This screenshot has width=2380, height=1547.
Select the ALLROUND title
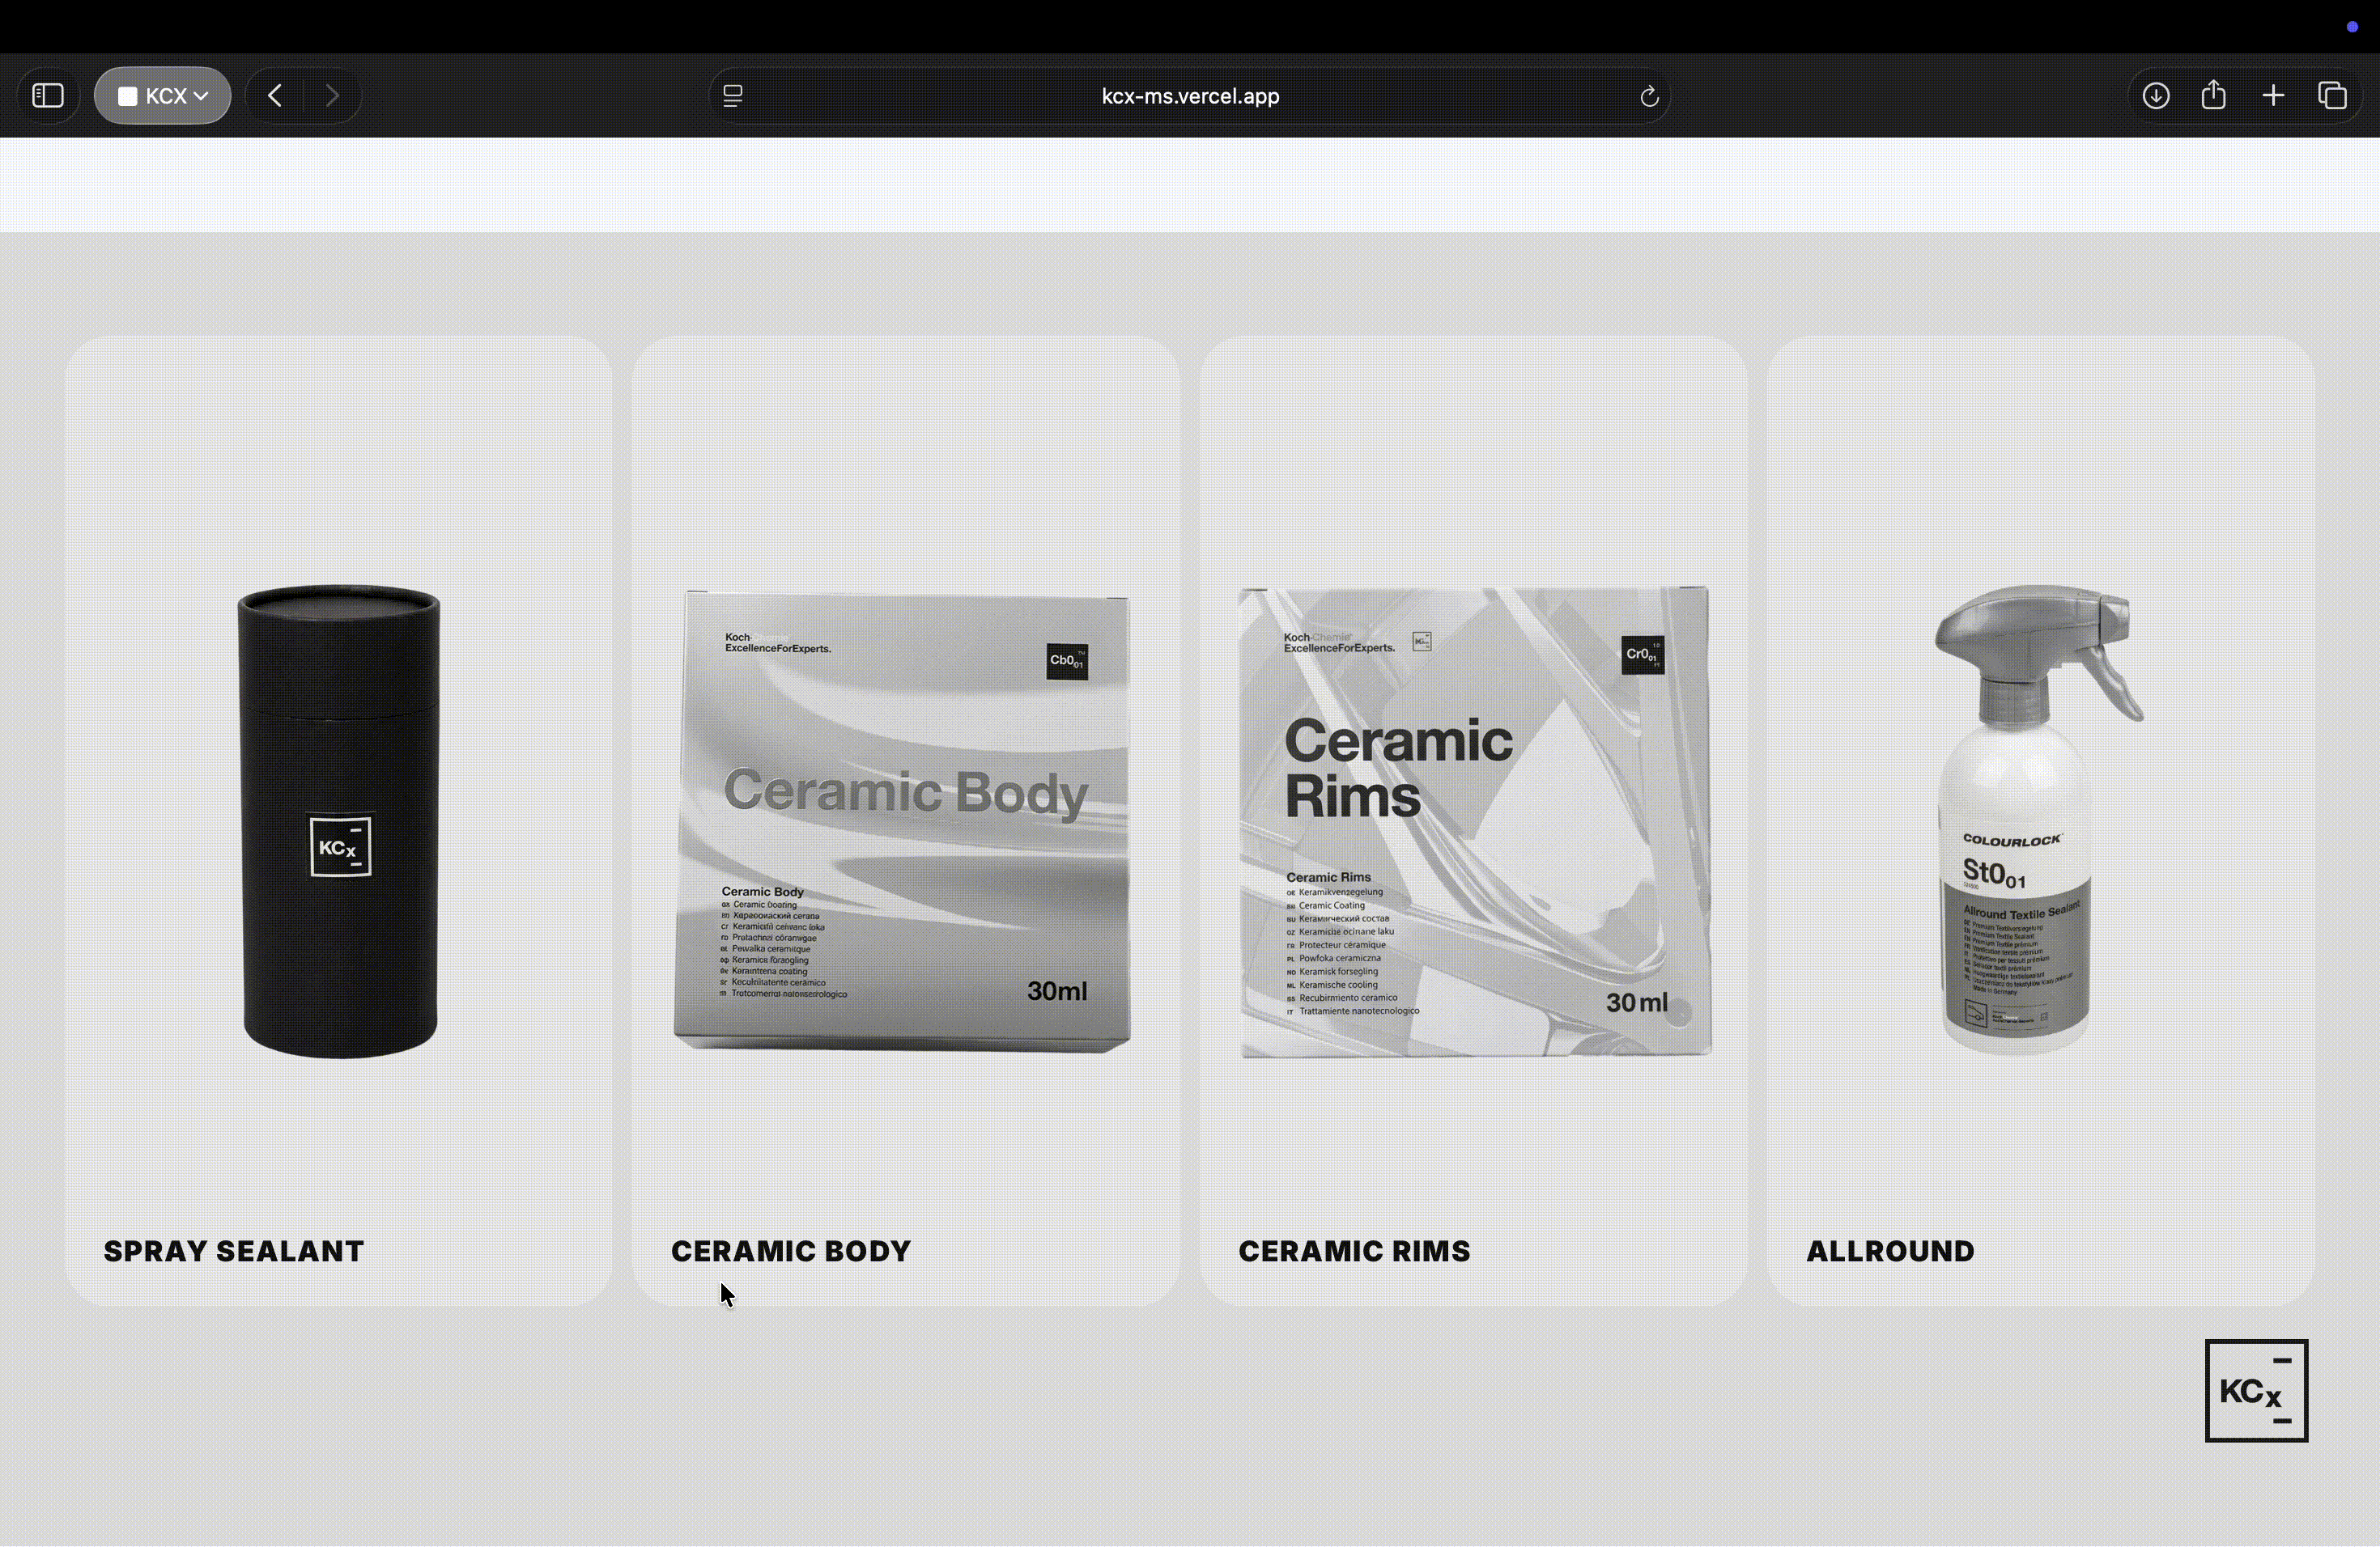pos(1890,1251)
